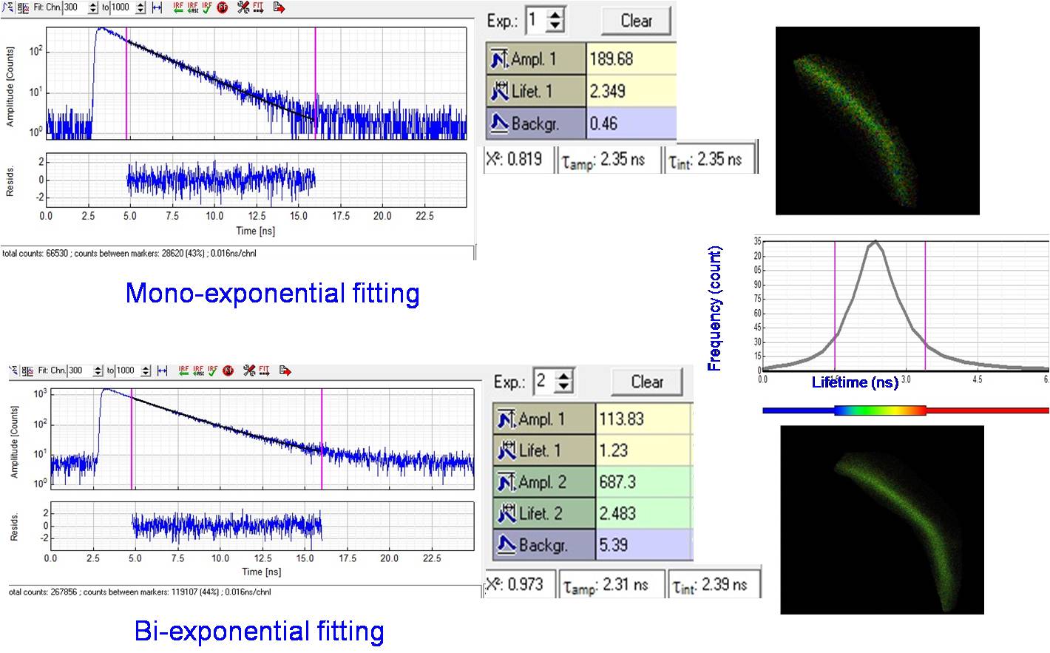Image resolution: width=1050 pixels, height=653 pixels.
Task: Select the Backgr. value 5.39
Action: point(644,545)
